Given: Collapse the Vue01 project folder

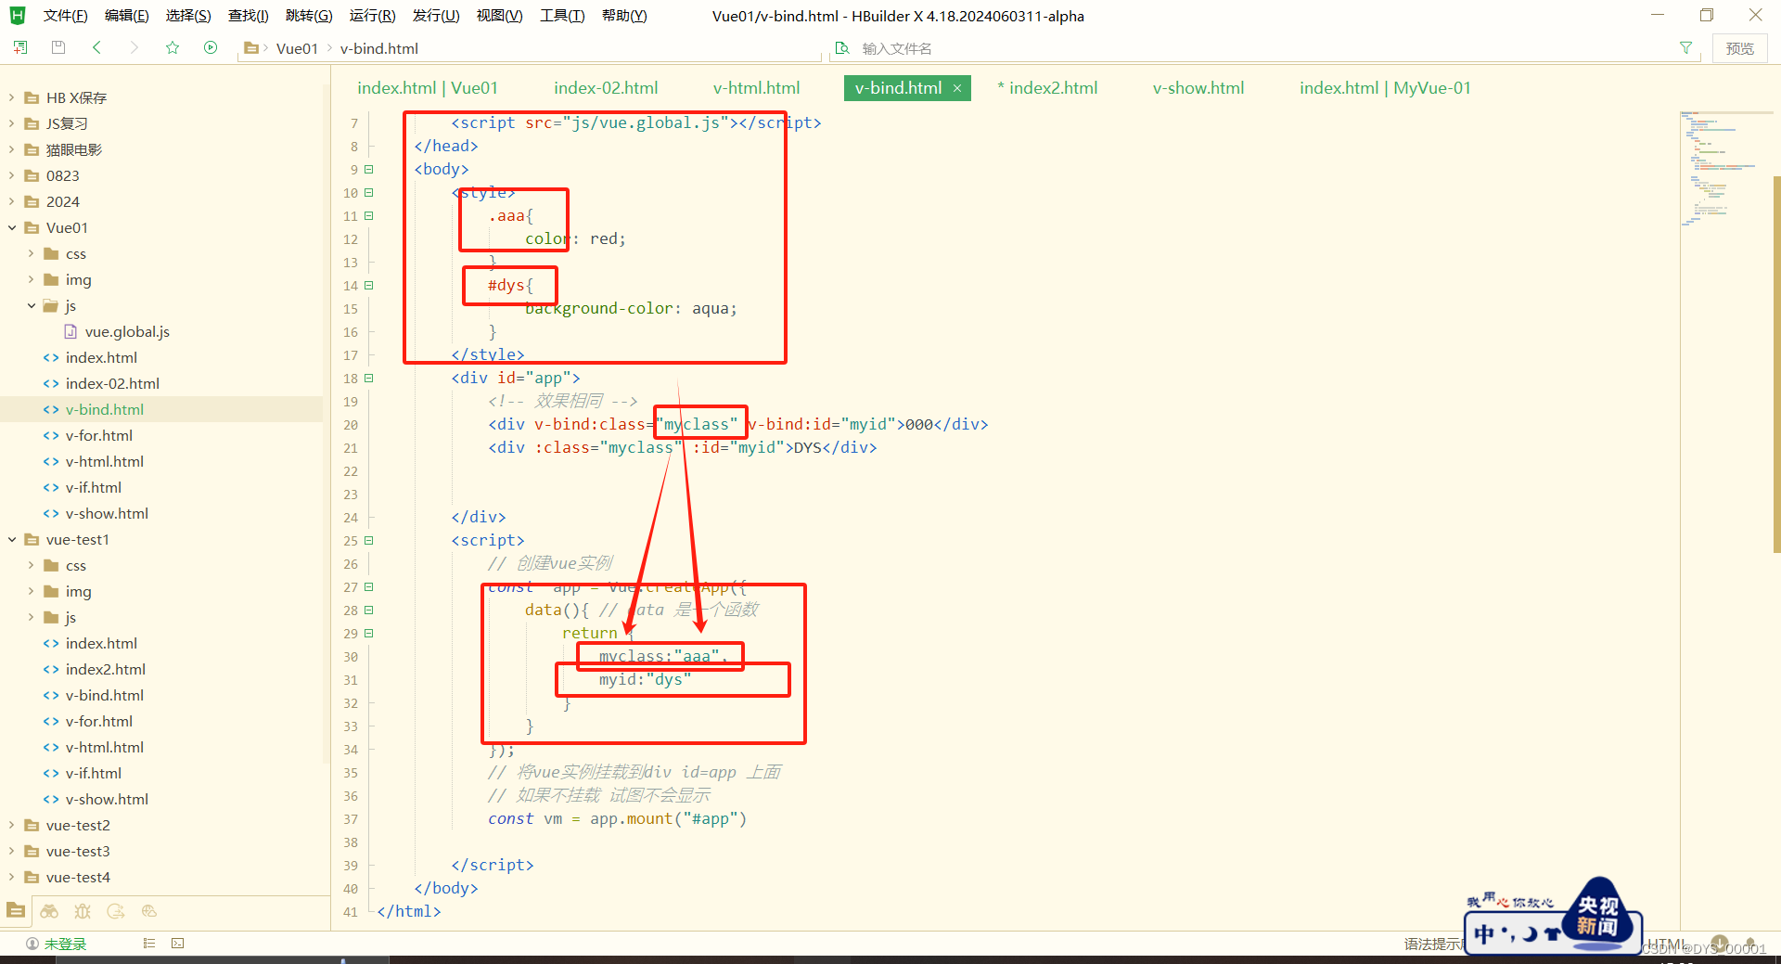Looking at the screenshot, I should click(x=12, y=227).
